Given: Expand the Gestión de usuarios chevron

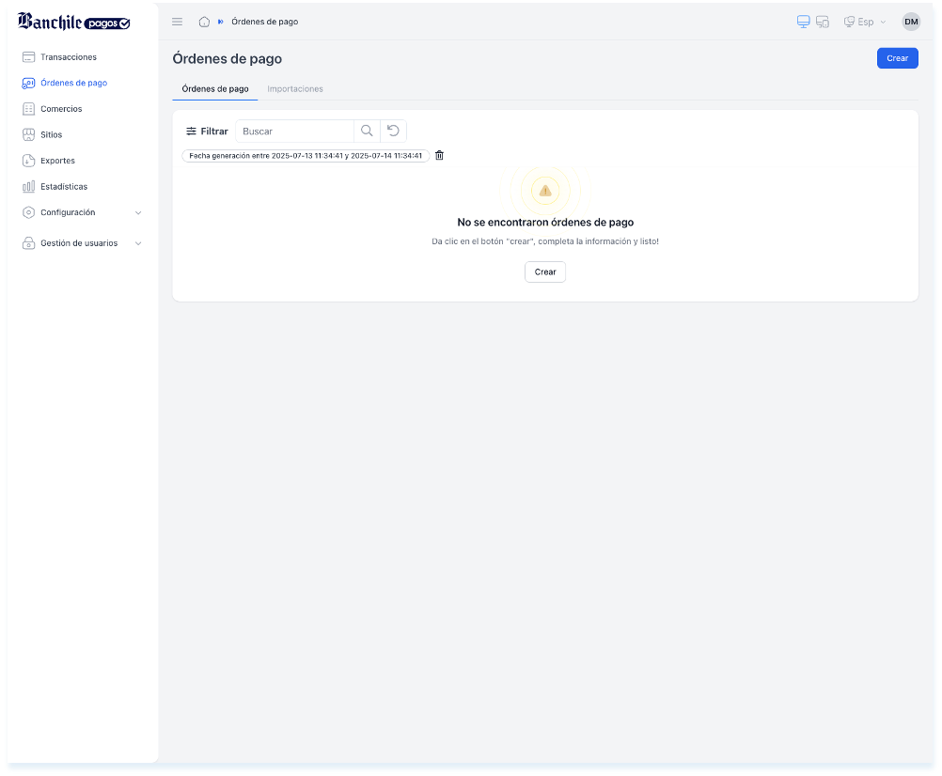Looking at the screenshot, I should click(138, 243).
